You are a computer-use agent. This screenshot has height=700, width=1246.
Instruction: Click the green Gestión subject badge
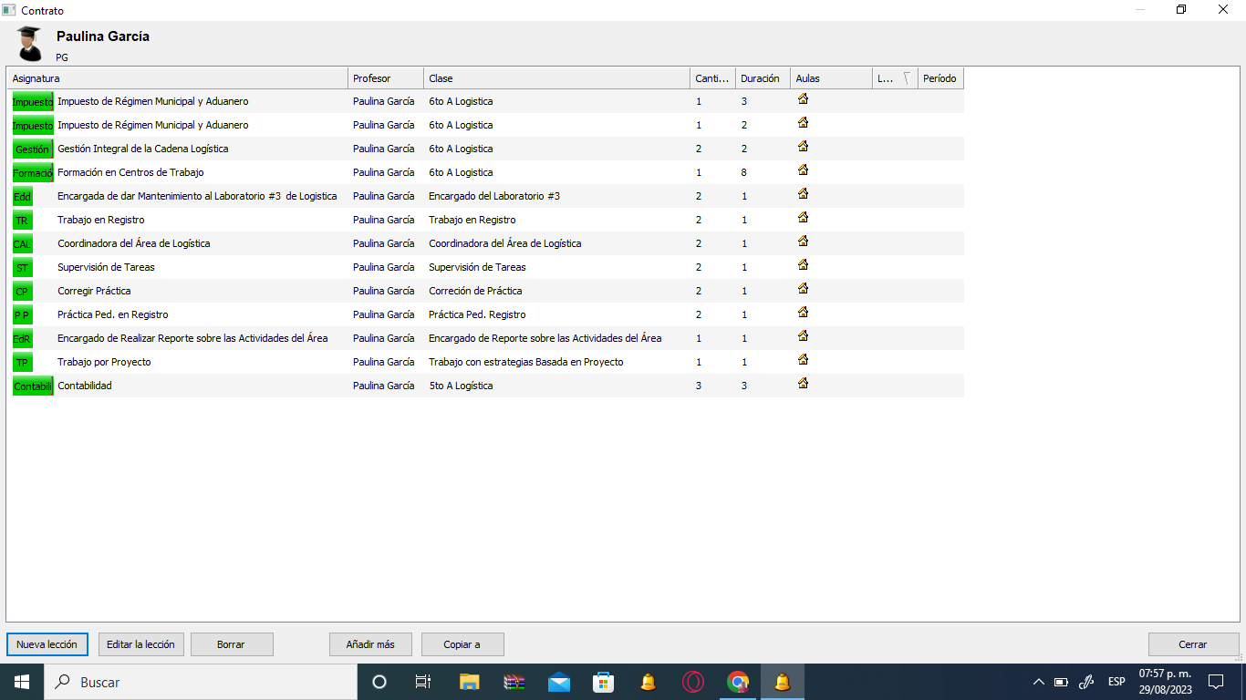coord(33,149)
